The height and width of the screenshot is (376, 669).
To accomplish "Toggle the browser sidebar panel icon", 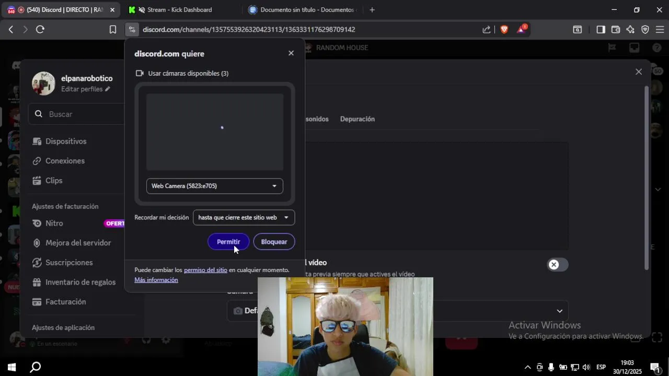I will click(x=601, y=30).
